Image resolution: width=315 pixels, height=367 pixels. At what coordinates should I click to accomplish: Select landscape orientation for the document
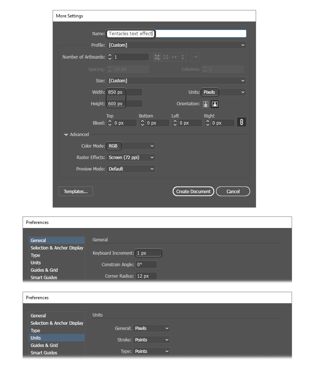point(215,104)
